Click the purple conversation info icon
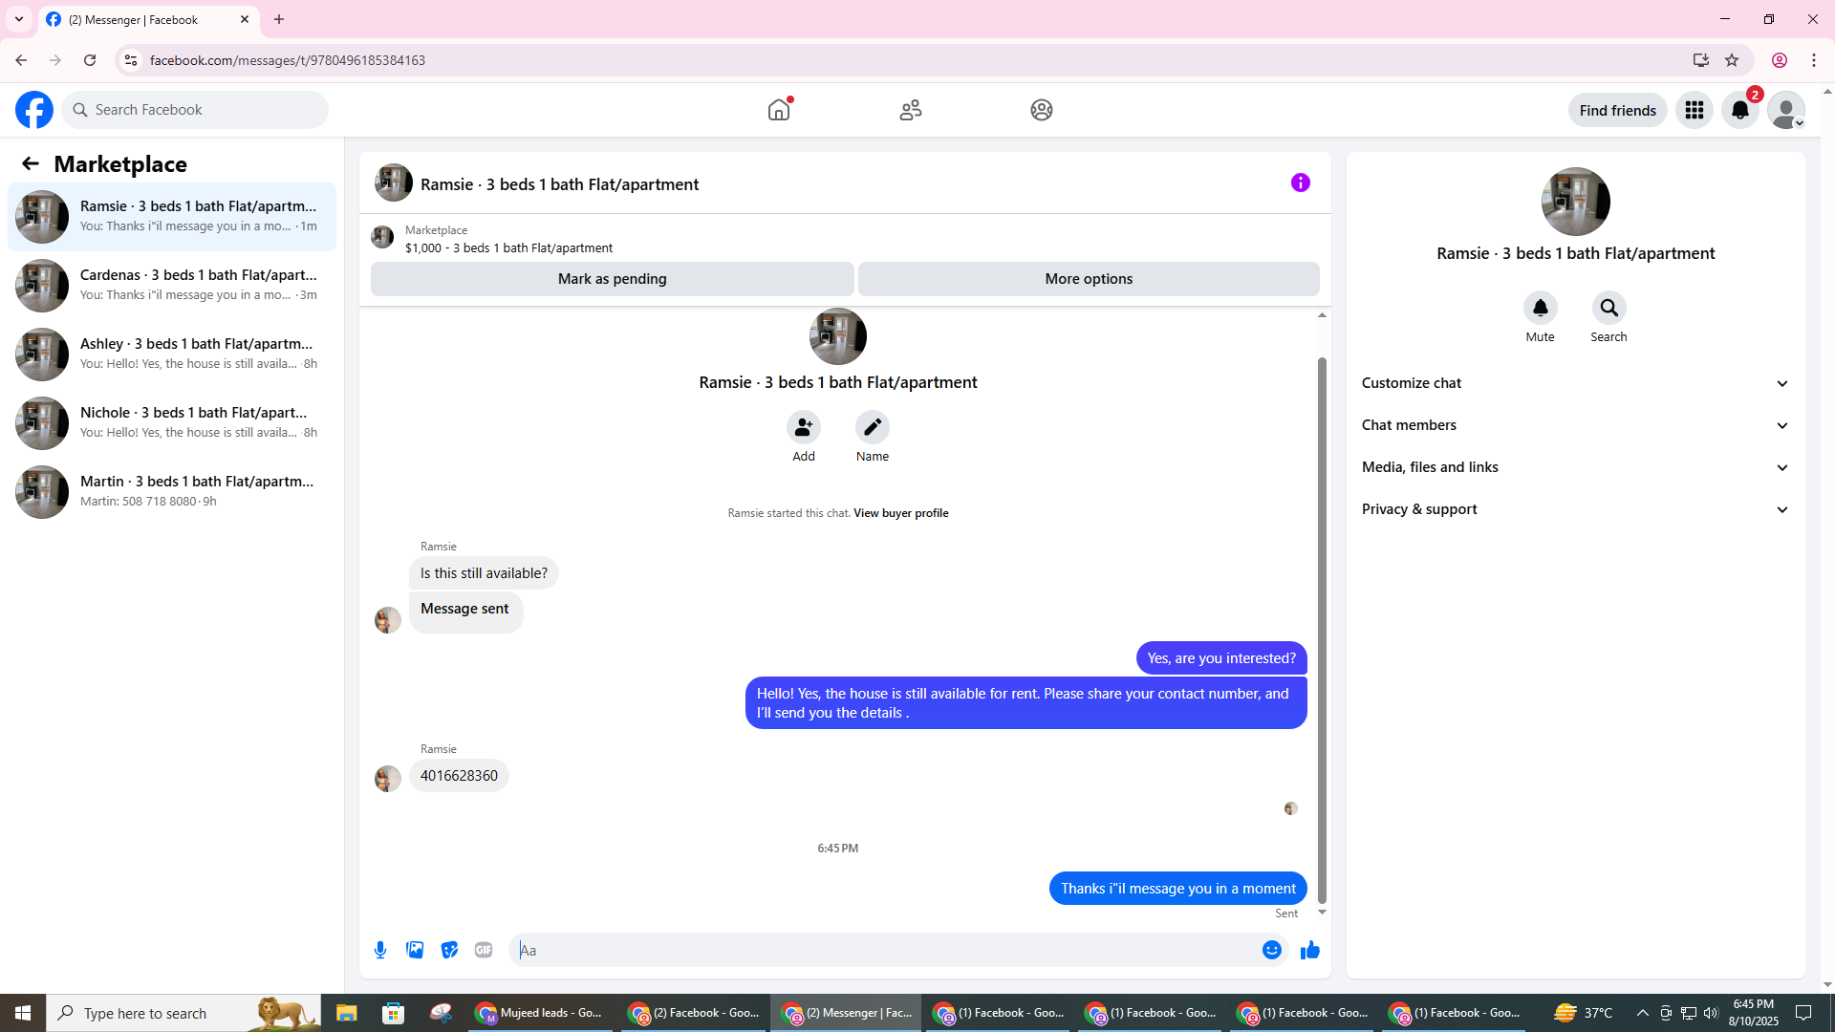 tap(1300, 183)
